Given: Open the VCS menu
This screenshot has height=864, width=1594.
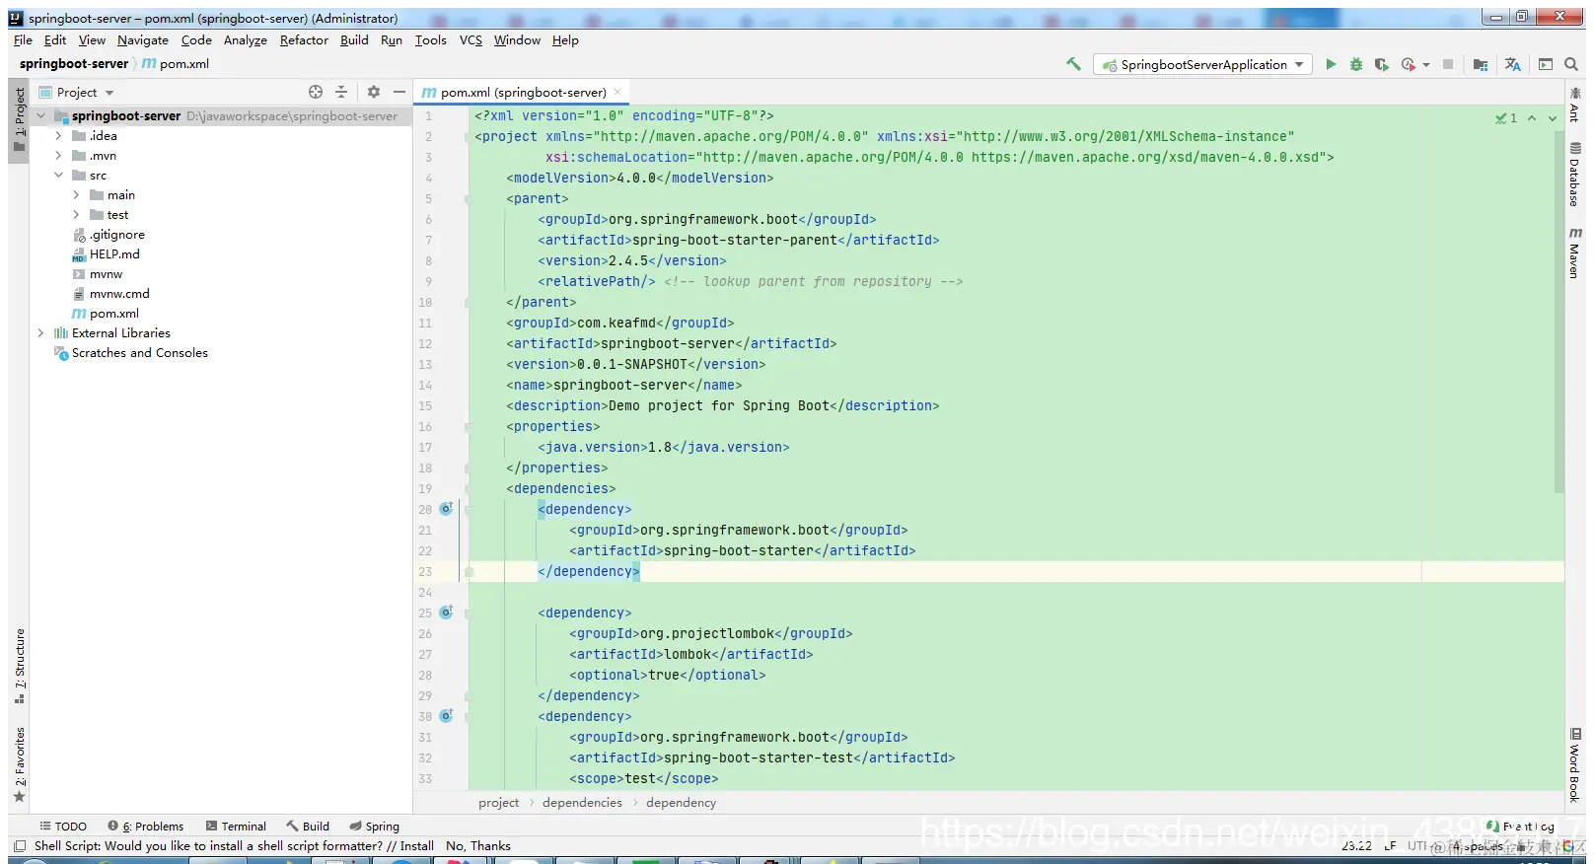Looking at the screenshot, I should coord(471,40).
